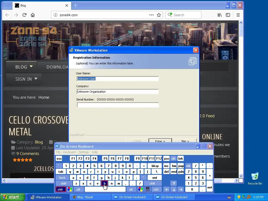Show the browser sidebar icon

click(228, 15)
